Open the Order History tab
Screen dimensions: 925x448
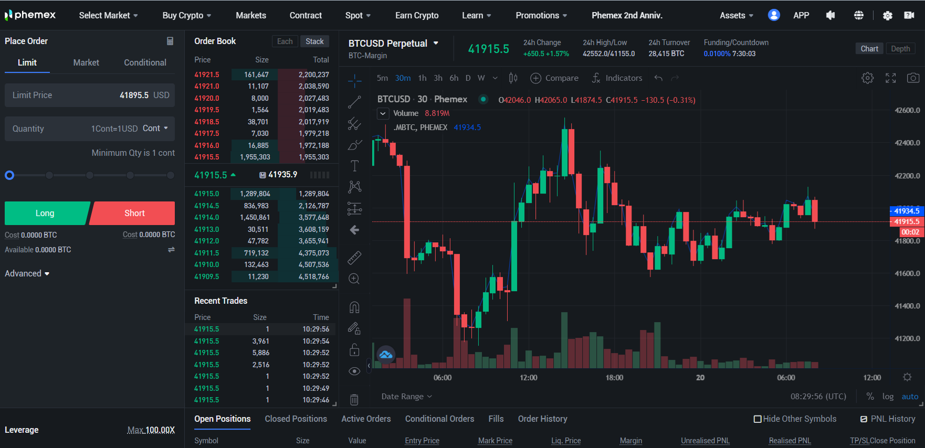click(x=542, y=419)
